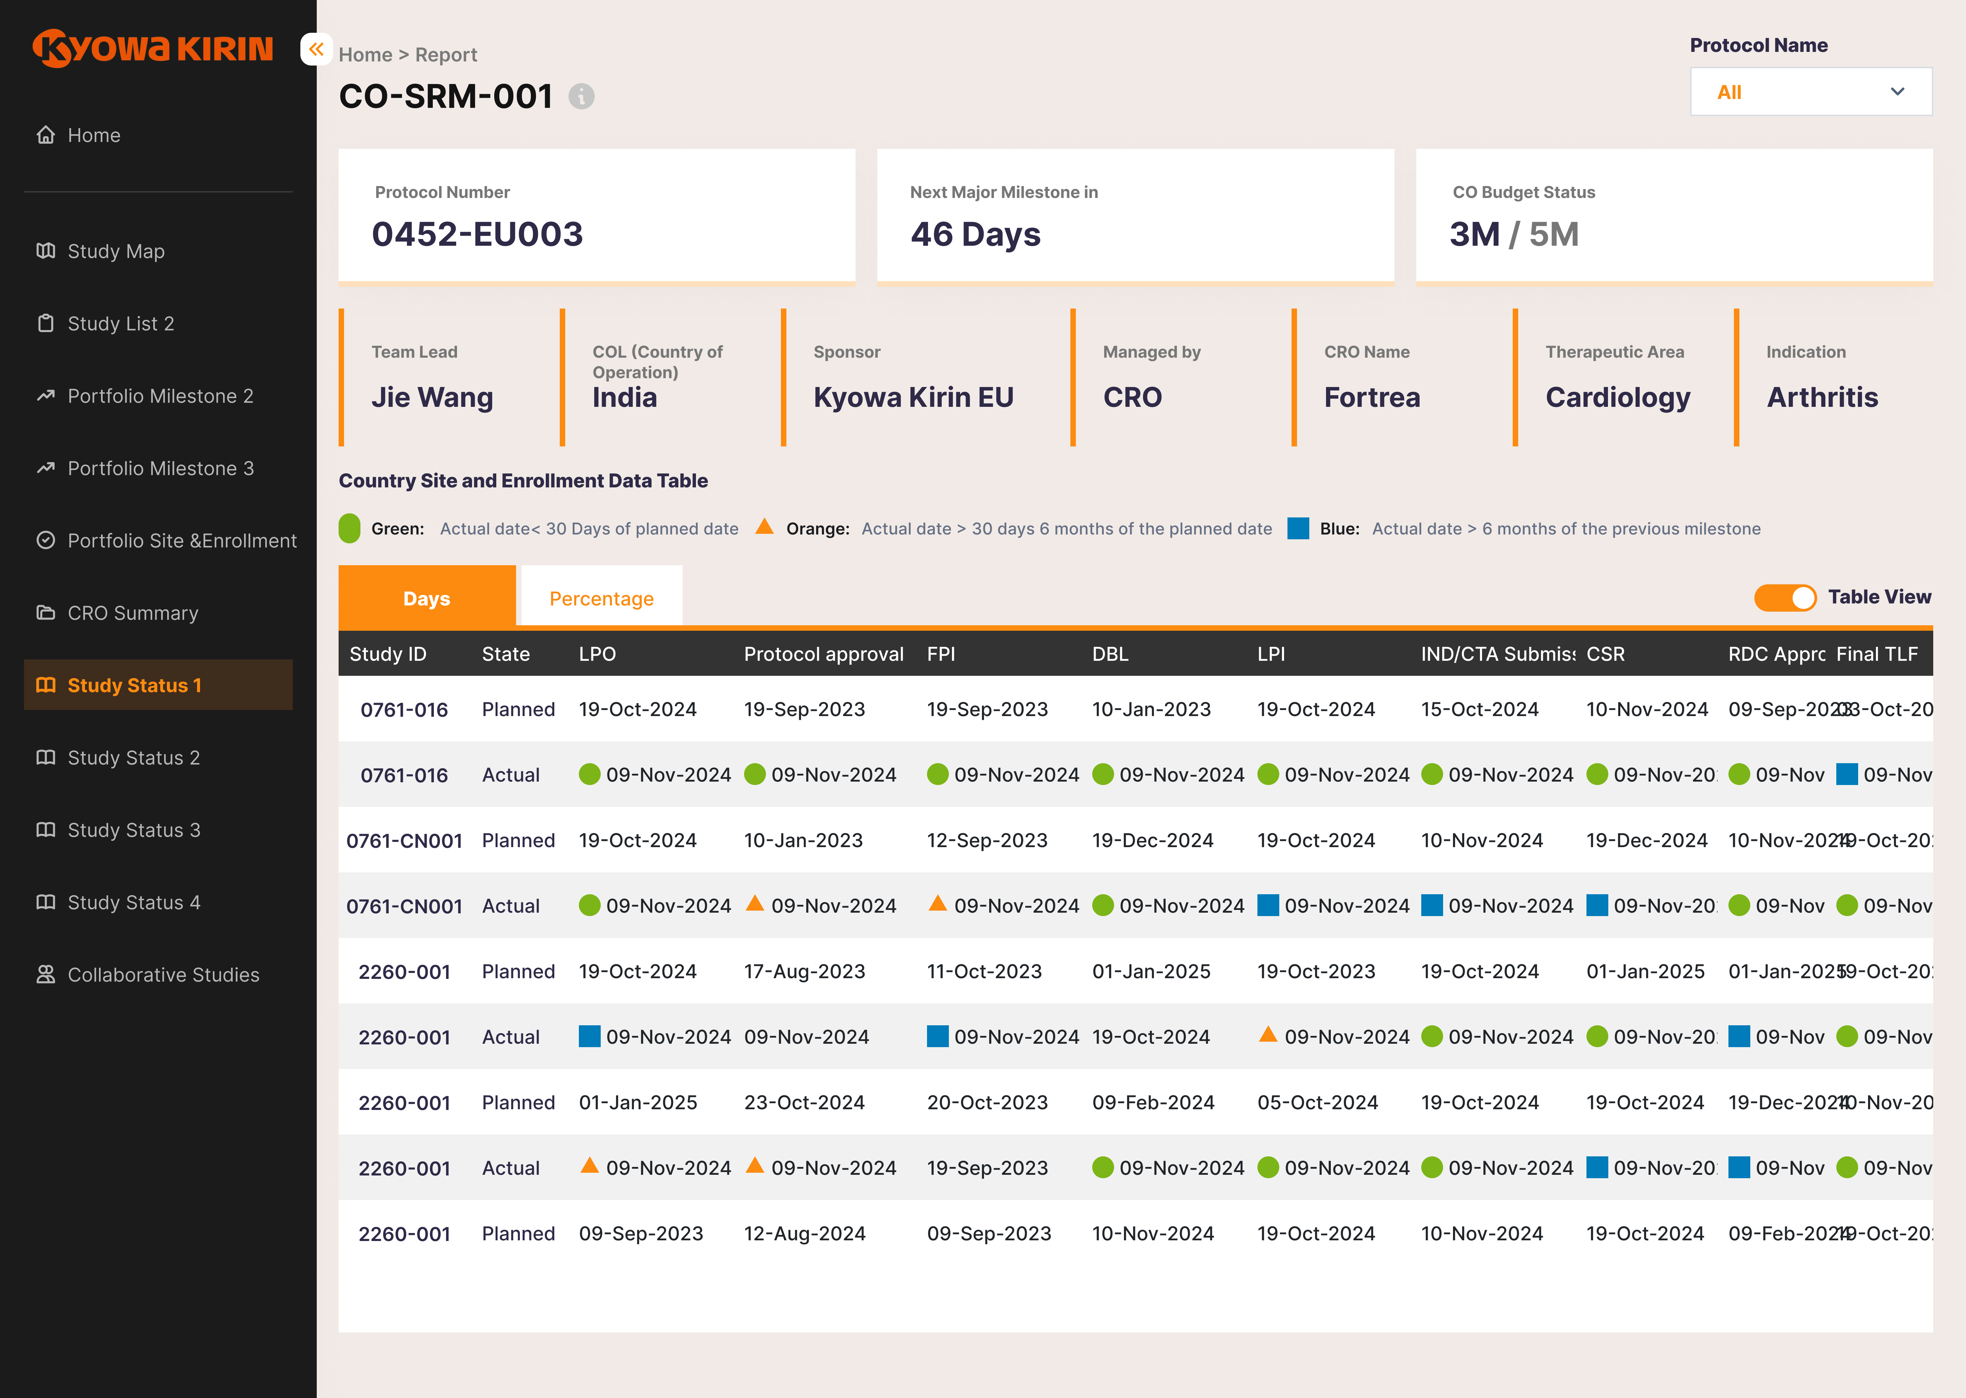Click the LPI column header
The height and width of the screenshot is (1398, 1966).
tap(1271, 654)
